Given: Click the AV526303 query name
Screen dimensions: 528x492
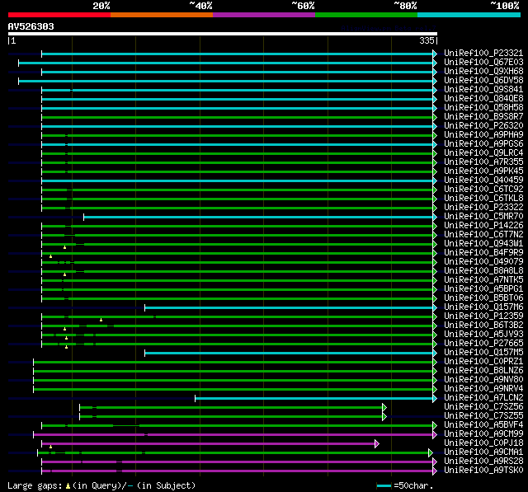Looking at the screenshot, I should 31,26.
